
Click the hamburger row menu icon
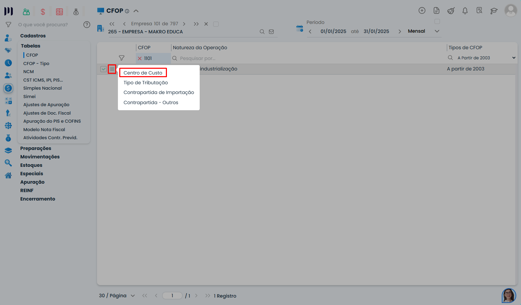(x=112, y=69)
